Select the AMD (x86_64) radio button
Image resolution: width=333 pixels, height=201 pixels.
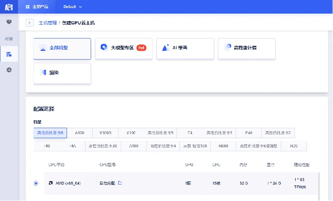(x=36, y=183)
